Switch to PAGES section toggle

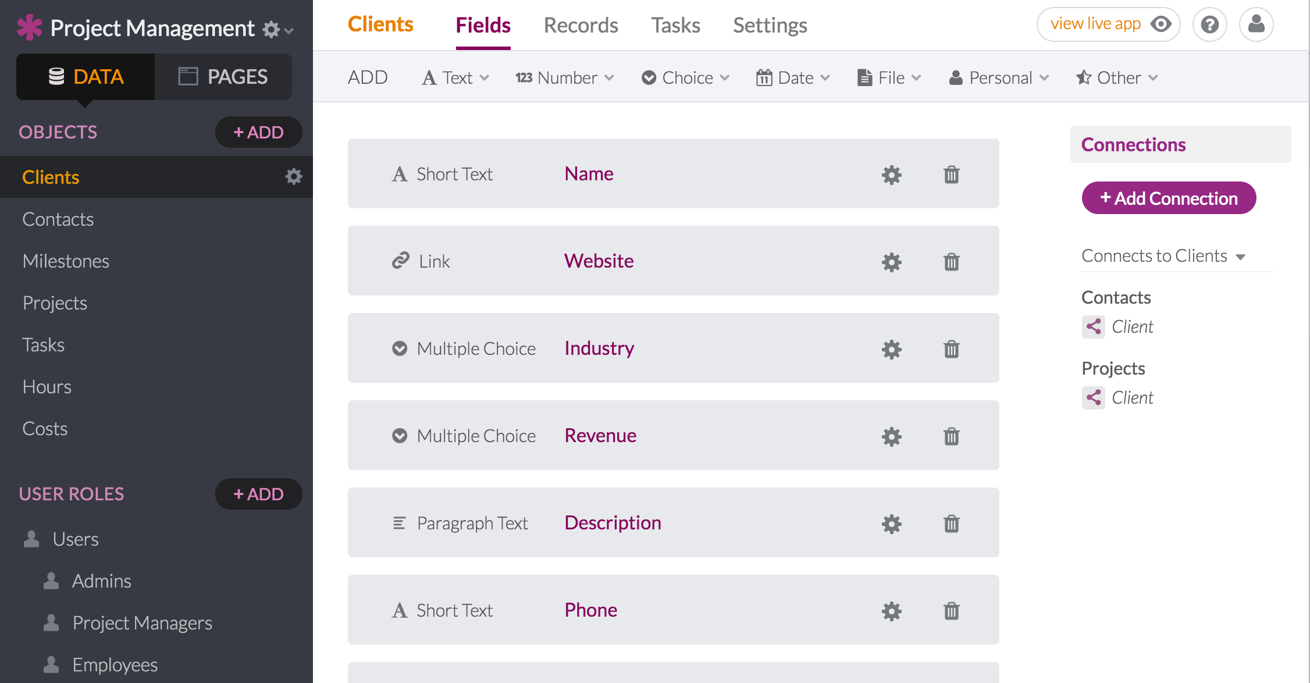click(223, 77)
